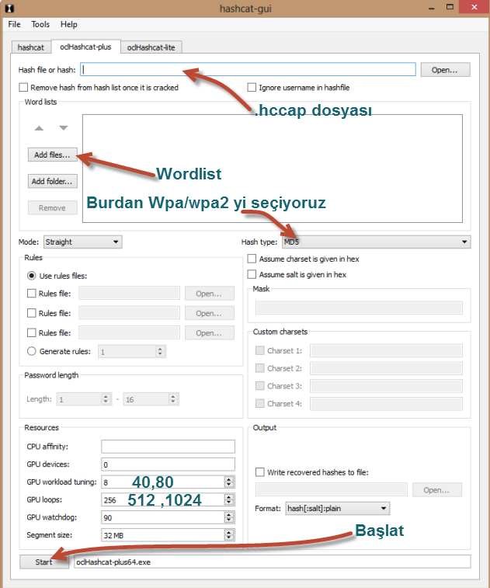Maximize the hashcat-gui window
The image size is (490, 588).
[x=450, y=7]
